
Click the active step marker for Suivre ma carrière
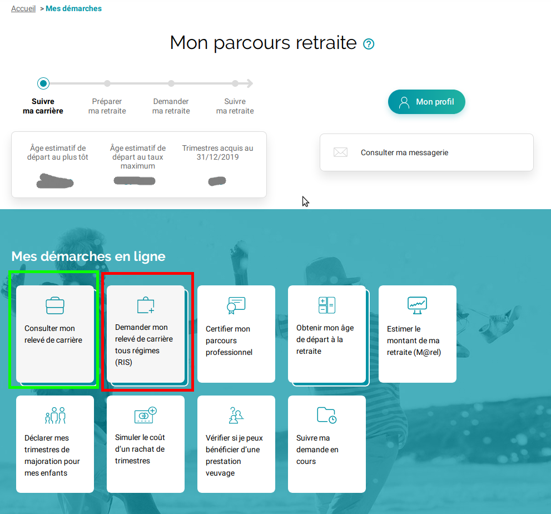(43, 83)
